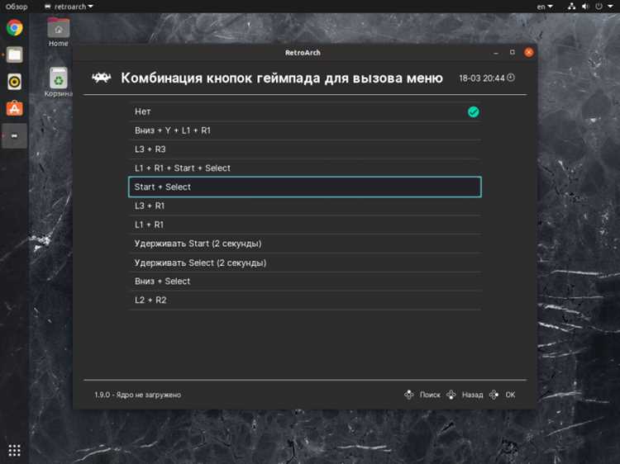620x464 pixels.
Task: Click the volume speaker indicator
Action: point(585,7)
